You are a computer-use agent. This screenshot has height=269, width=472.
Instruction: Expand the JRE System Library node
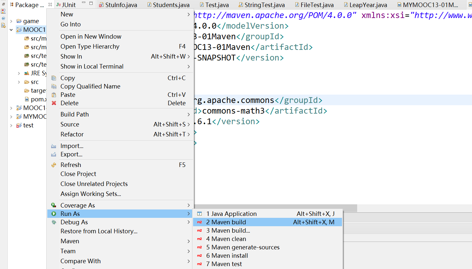coord(19,73)
